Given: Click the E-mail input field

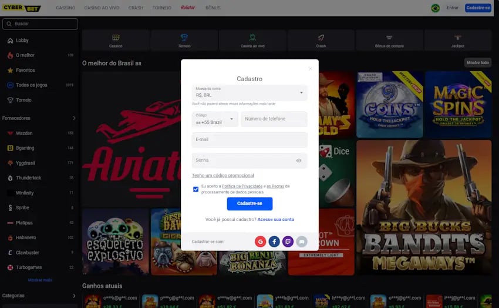Looking at the screenshot, I should (x=249, y=139).
